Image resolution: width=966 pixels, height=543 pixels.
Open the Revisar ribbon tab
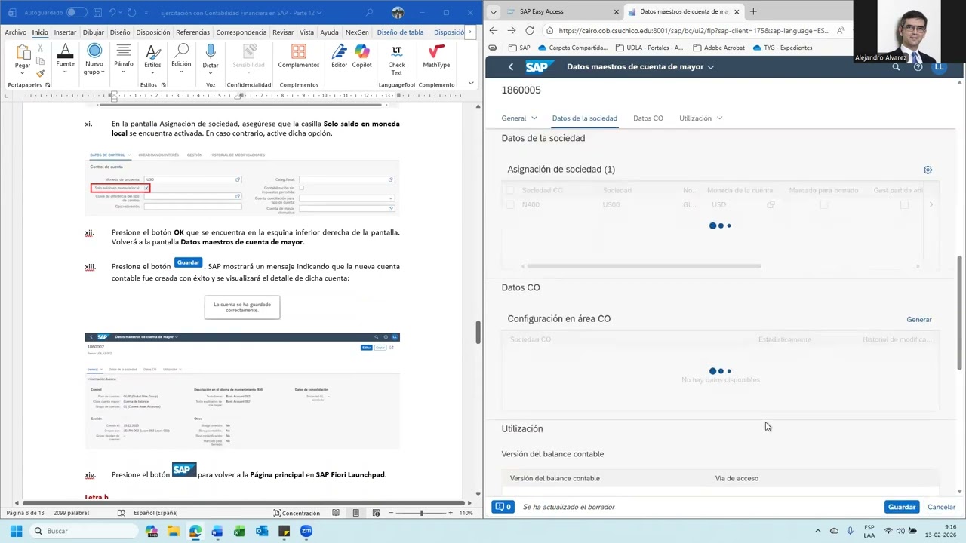tap(283, 32)
